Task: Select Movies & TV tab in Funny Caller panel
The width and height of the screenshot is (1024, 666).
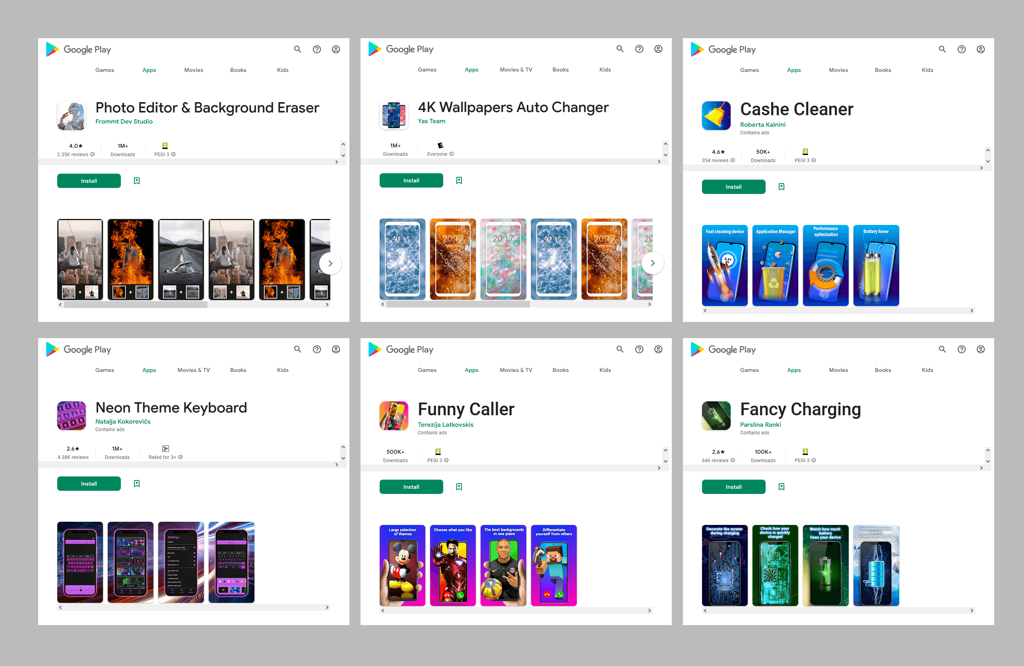Action: tap(516, 370)
